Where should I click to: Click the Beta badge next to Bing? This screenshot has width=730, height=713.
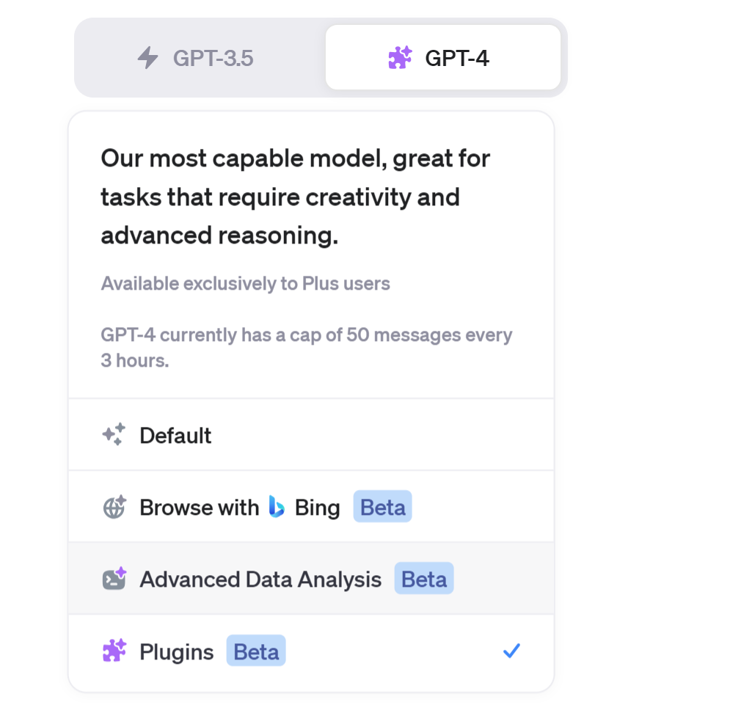[x=382, y=507]
